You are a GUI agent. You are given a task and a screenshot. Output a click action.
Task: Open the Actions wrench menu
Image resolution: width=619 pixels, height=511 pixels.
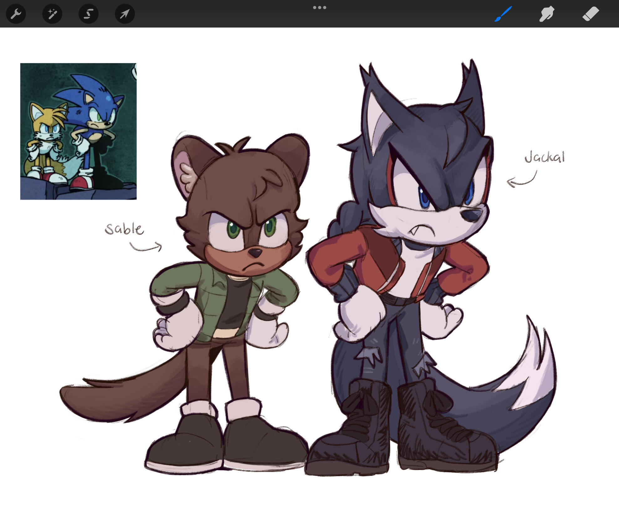click(x=16, y=14)
